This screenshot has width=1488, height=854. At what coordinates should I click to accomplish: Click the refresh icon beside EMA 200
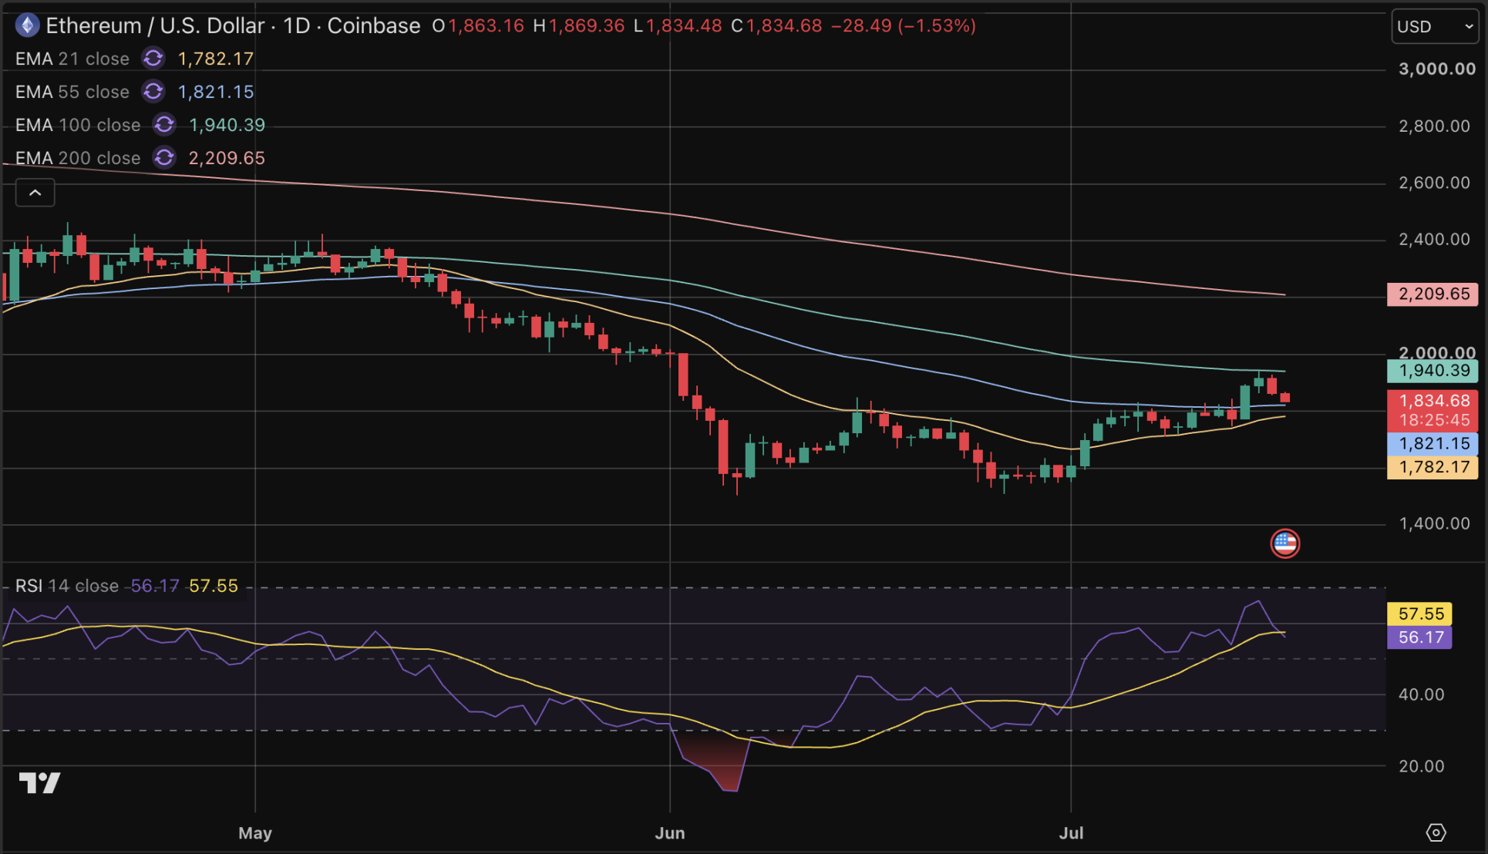coord(164,158)
